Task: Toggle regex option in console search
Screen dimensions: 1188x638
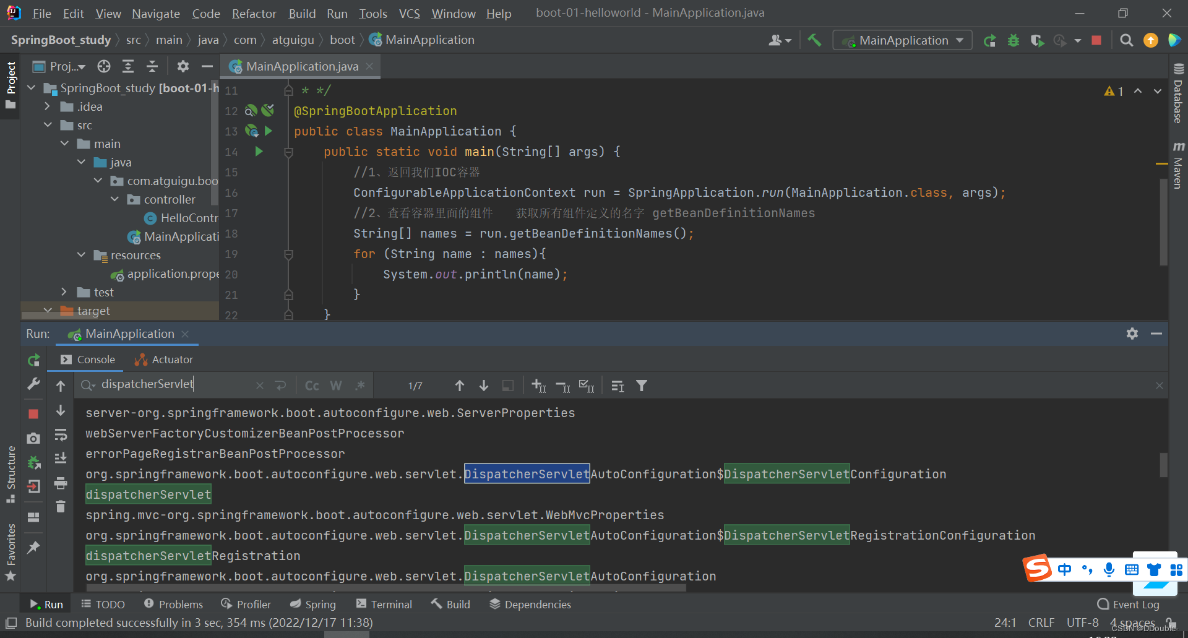Action: pyautogui.click(x=360, y=386)
